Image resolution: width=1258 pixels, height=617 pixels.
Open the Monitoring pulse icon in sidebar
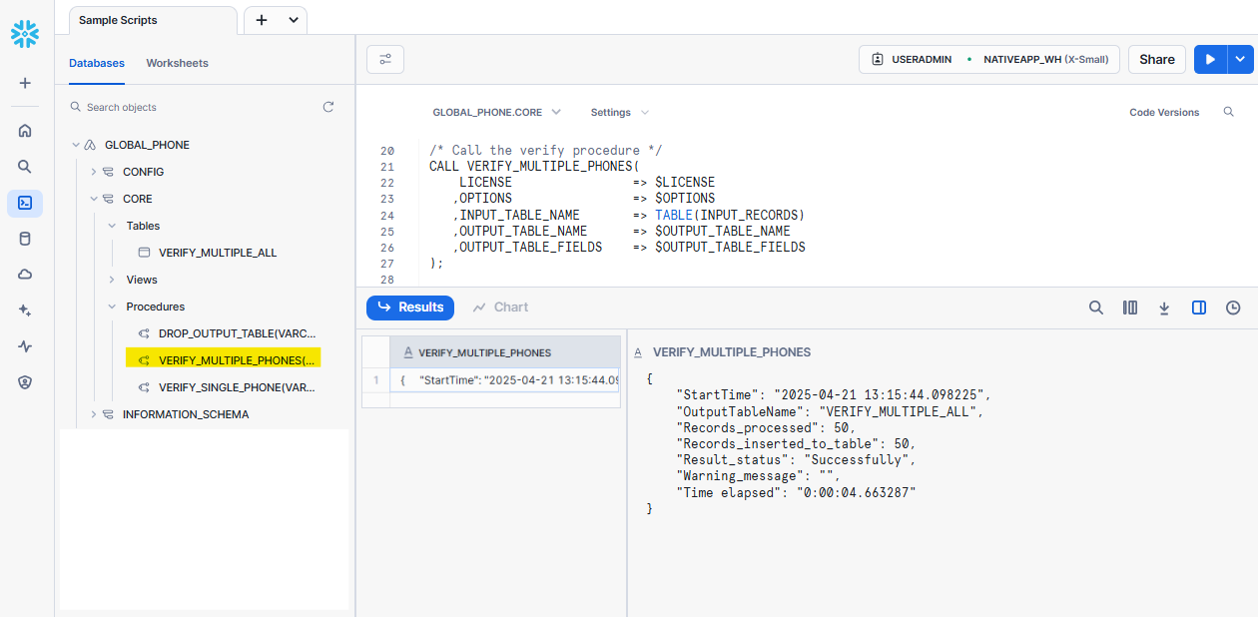tap(25, 346)
